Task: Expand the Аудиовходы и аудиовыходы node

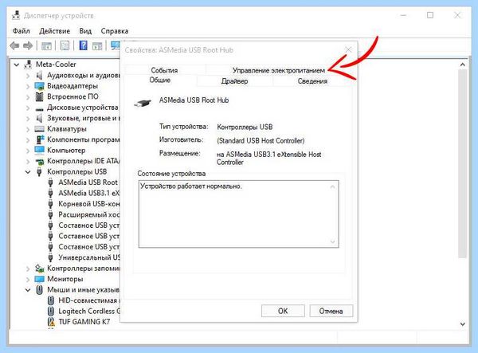Action: pos(28,75)
